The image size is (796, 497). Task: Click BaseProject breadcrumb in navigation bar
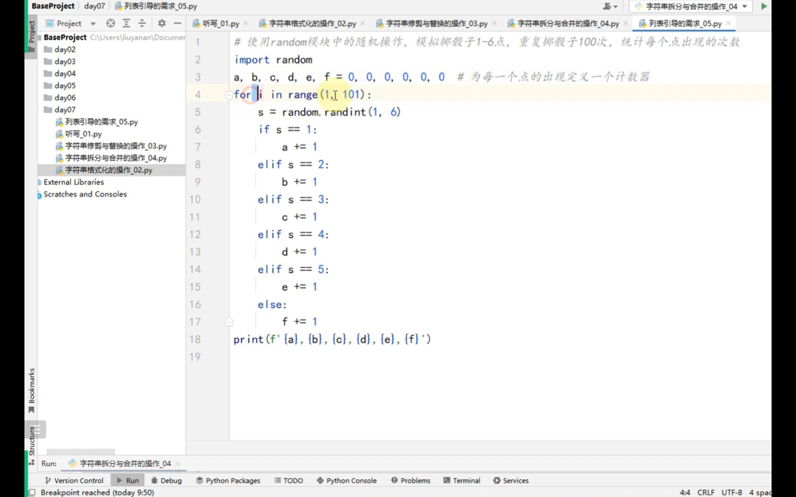[x=53, y=6]
